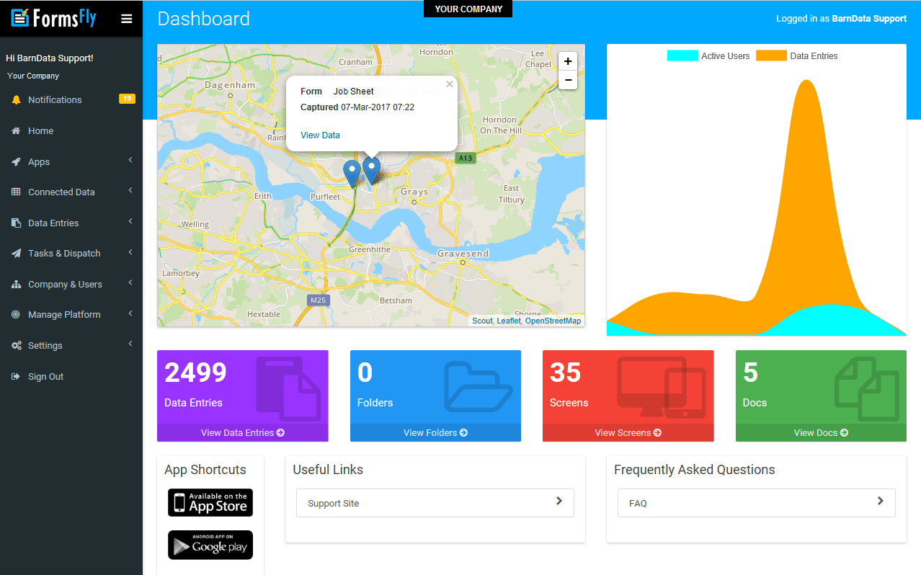Image resolution: width=921 pixels, height=575 pixels.
Task: Tap the Google Play badge
Action: click(210, 545)
